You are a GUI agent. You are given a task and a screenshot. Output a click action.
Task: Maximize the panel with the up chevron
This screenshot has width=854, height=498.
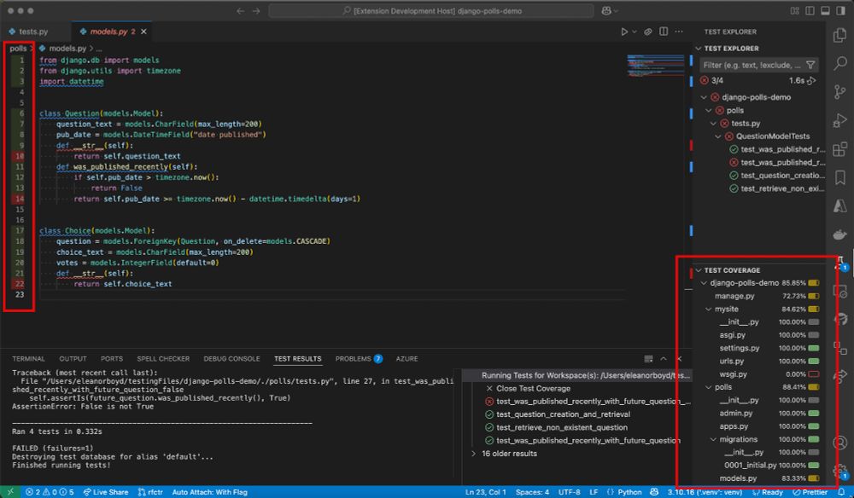coord(664,359)
